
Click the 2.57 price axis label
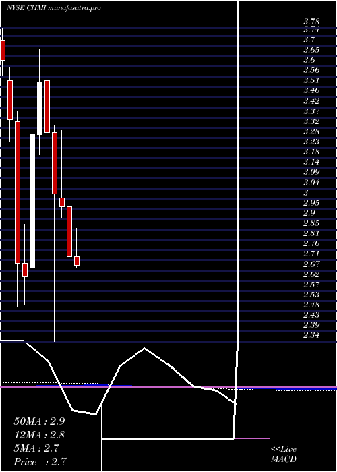tap(311, 284)
